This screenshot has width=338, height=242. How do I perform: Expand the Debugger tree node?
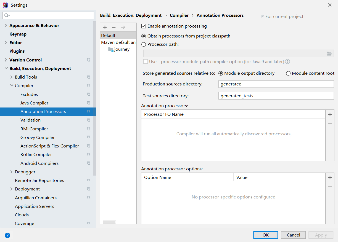click(x=12, y=172)
